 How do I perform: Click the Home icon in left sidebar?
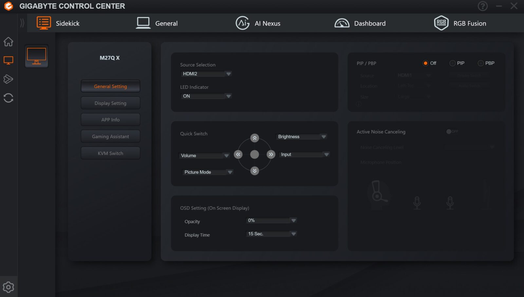pos(8,42)
